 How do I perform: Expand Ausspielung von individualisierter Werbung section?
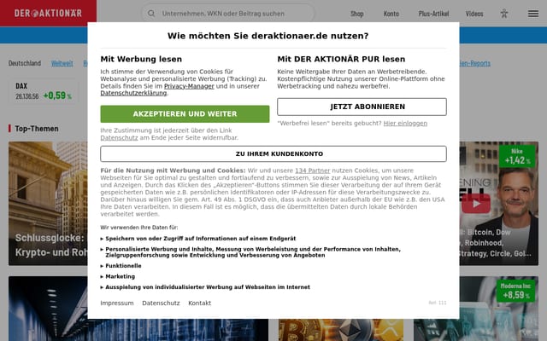coord(205,287)
